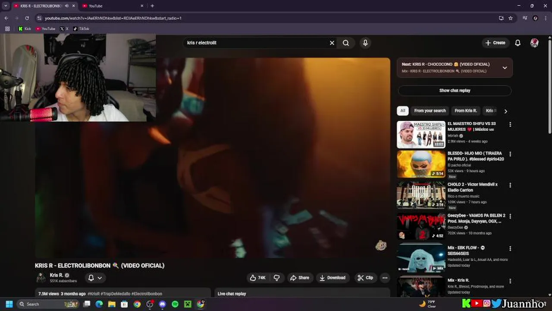Open a new browser tab
Image resolution: width=552 pixels, height=311 pixels.
click(x=152, y=6)
